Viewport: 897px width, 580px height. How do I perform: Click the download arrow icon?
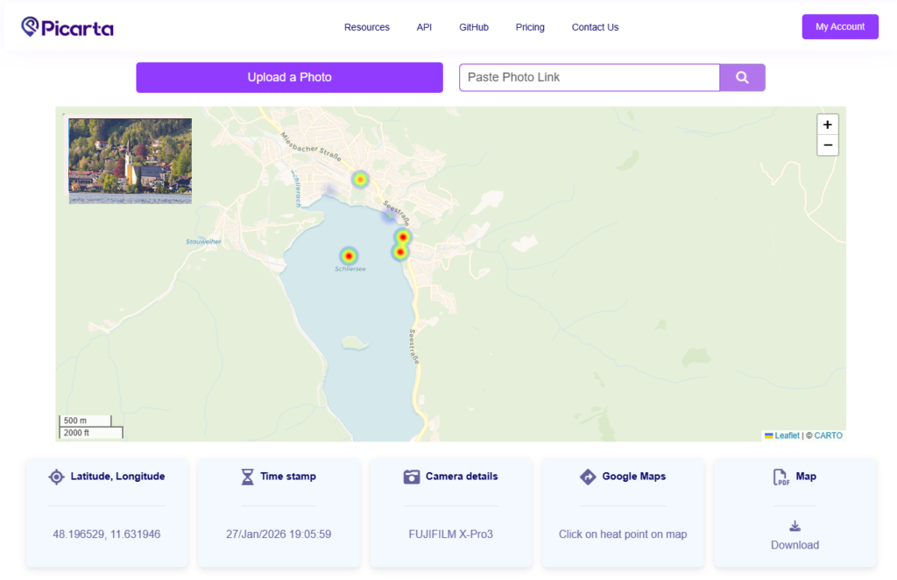pos(795,526)
